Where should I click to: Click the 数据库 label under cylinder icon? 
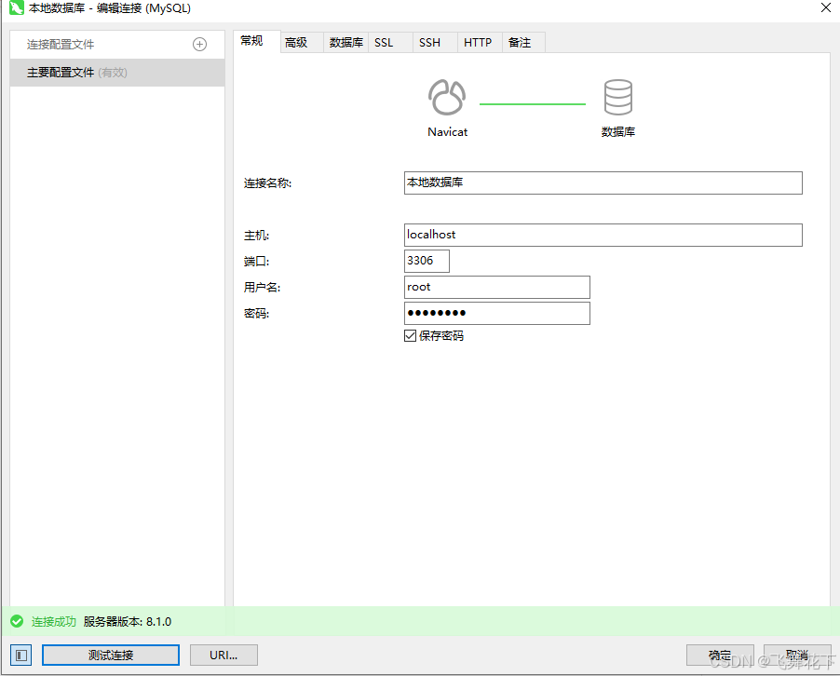[618, 132]
